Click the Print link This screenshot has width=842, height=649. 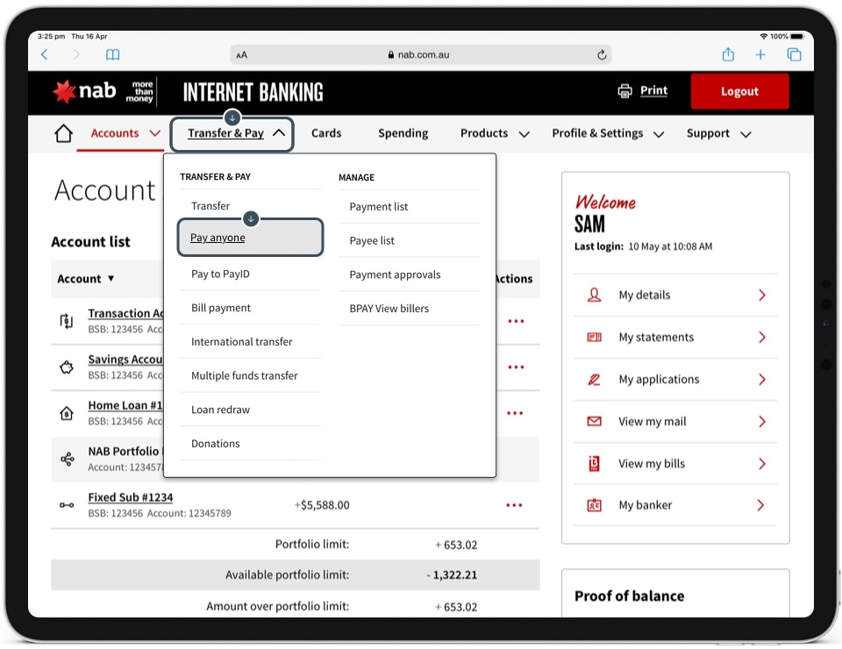coord(653,90)
